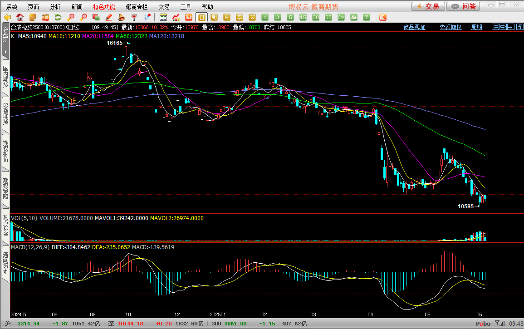Open the 特色功能 menu
524x329 pixels.
click(x=104, y=7)
